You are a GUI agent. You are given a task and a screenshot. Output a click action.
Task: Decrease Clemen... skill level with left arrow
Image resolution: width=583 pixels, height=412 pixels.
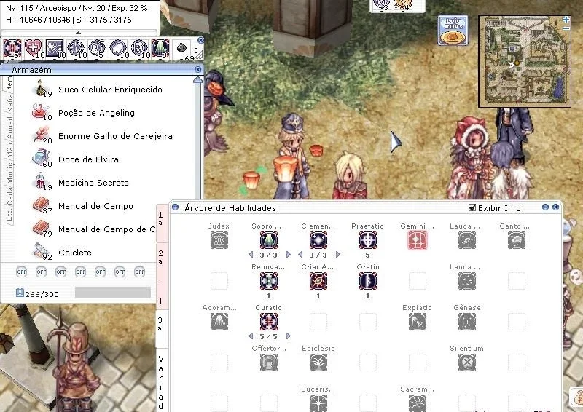(300, 255)
